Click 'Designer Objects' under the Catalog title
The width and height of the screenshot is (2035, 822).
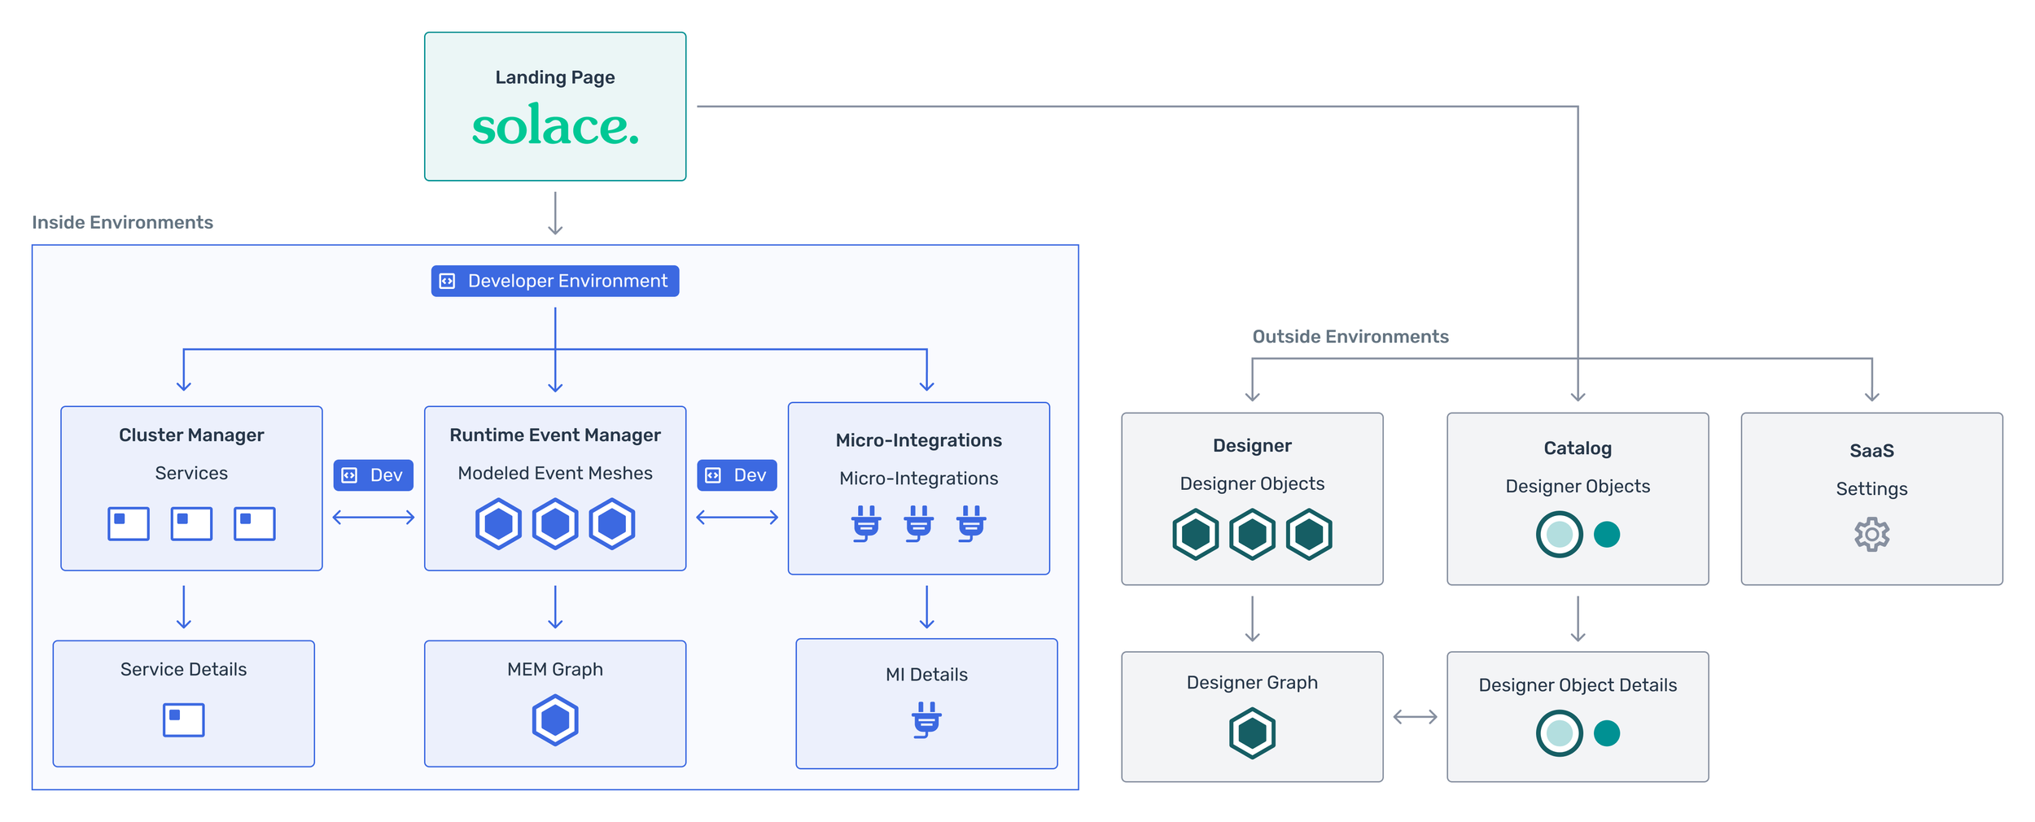click(1578, 486)
